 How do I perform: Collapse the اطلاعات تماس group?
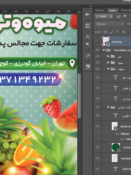(108, 107)
